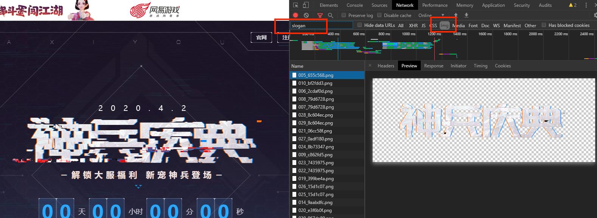The image size is (597, 218).
Task: Filter requests by Font type
Action: coord(473,25)
